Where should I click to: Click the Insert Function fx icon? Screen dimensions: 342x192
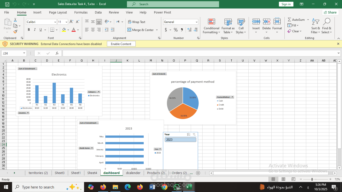pos(57,53)
